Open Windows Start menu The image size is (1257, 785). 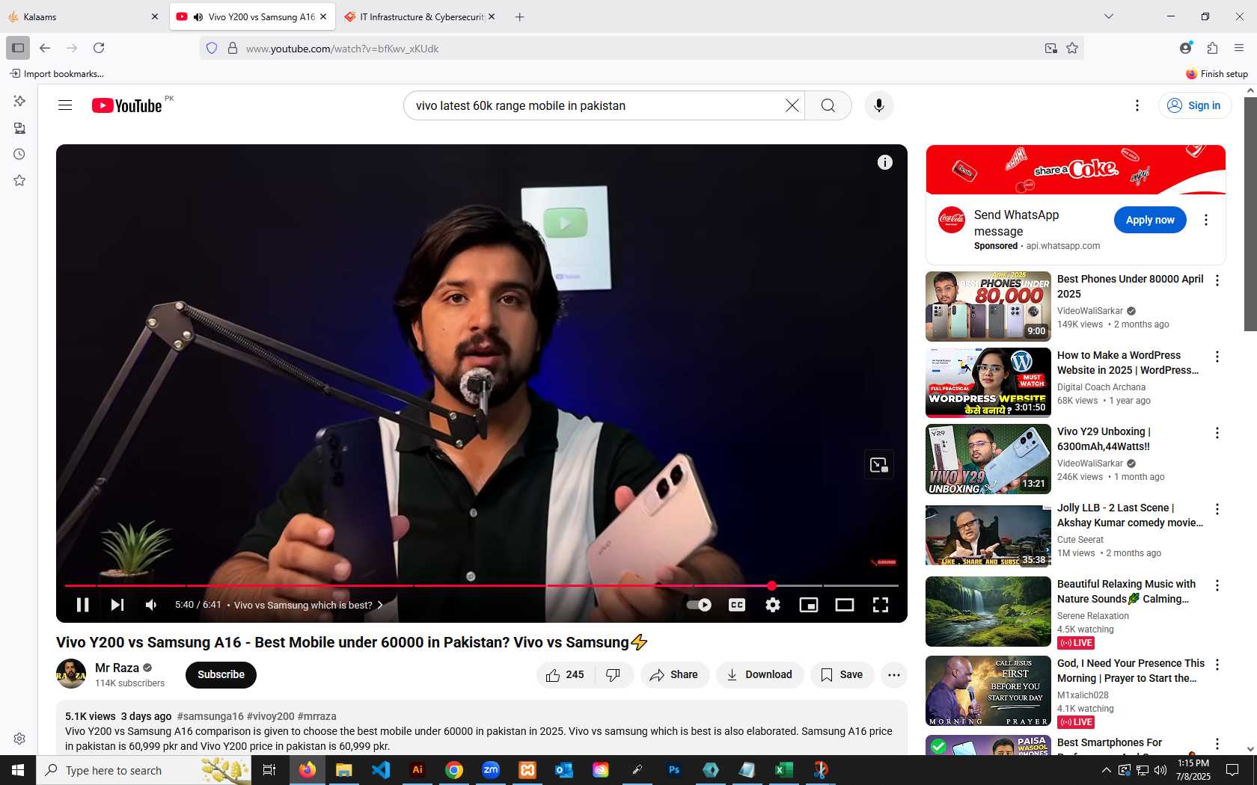18,770
